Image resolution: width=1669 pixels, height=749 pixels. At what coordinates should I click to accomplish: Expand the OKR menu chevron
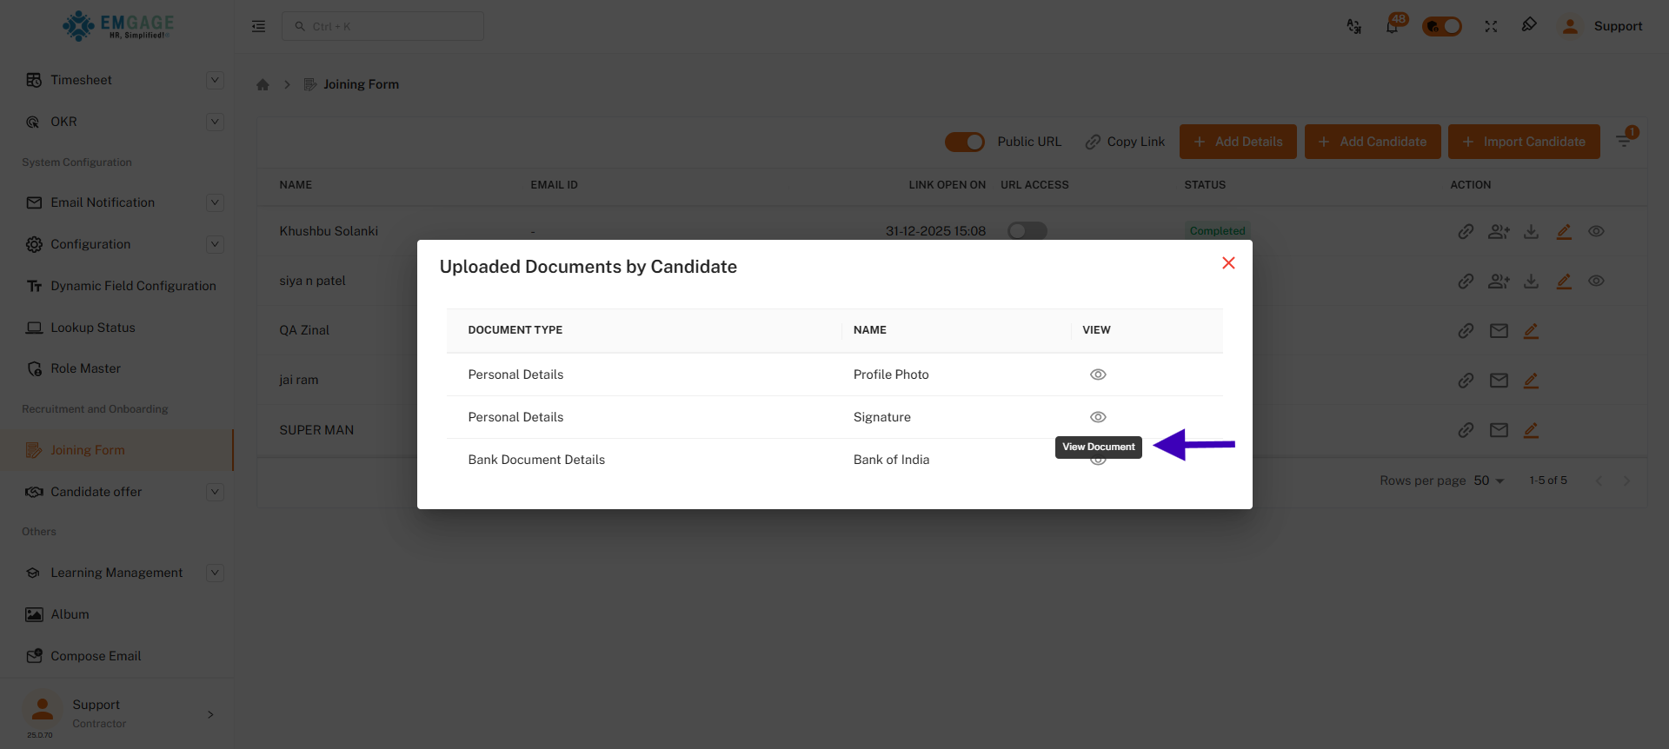(215, 122)
